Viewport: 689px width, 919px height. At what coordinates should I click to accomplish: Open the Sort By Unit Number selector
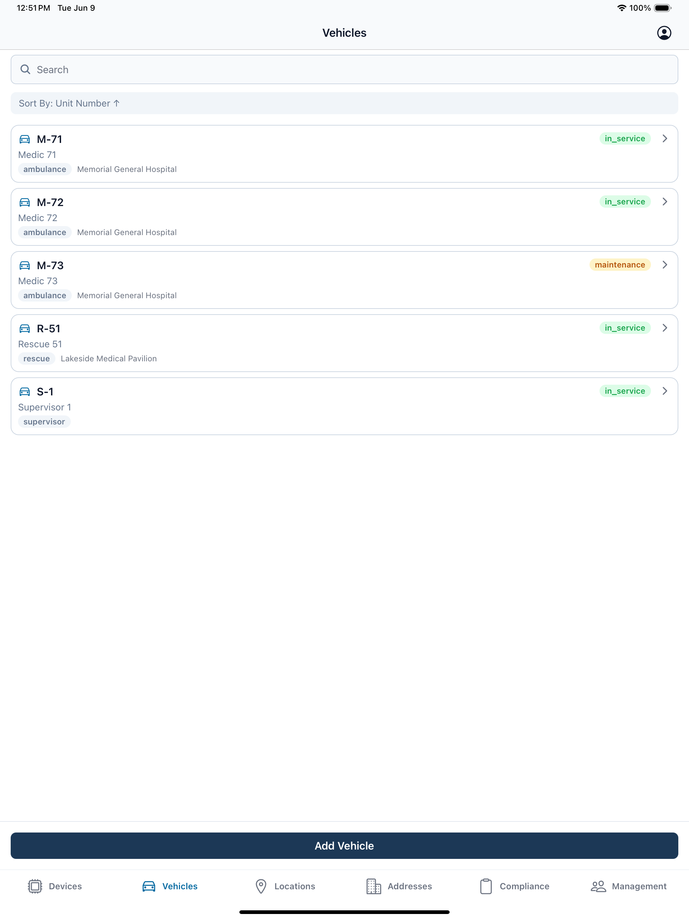point(344,103)
